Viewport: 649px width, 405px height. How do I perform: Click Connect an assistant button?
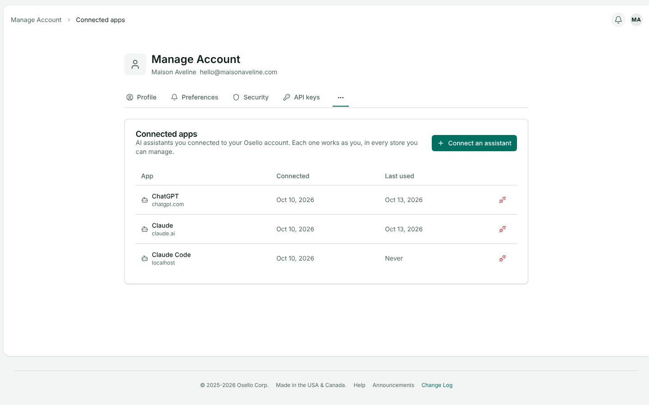(x=474, y=143)
